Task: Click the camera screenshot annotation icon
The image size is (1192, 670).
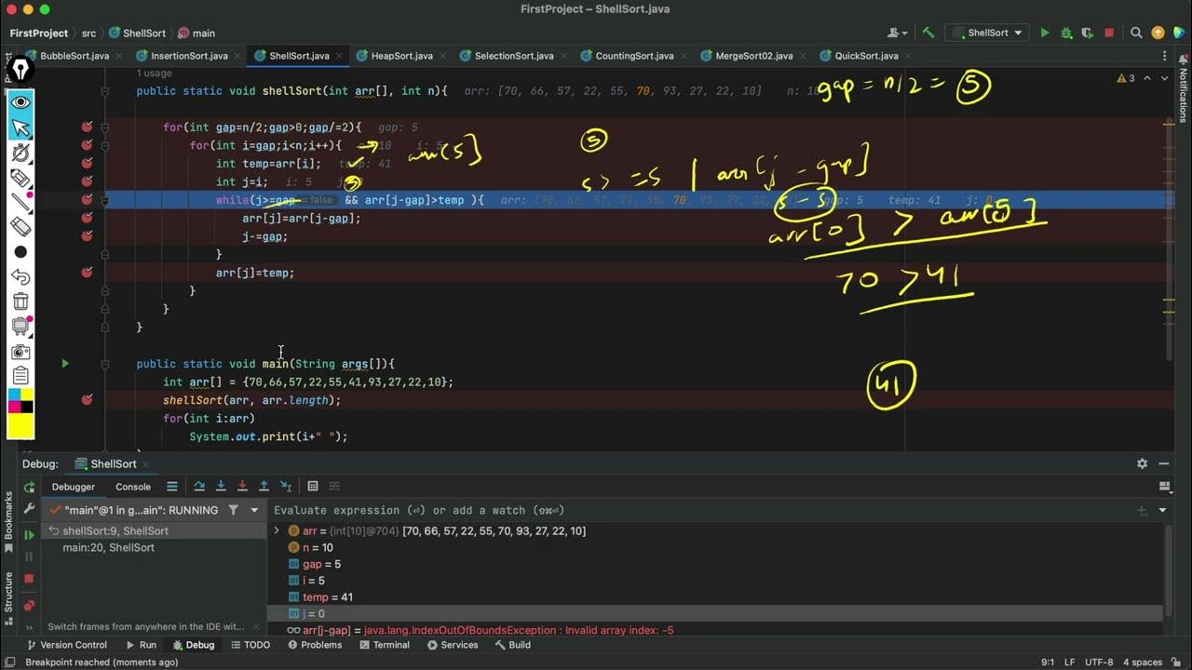Action: 20,352
